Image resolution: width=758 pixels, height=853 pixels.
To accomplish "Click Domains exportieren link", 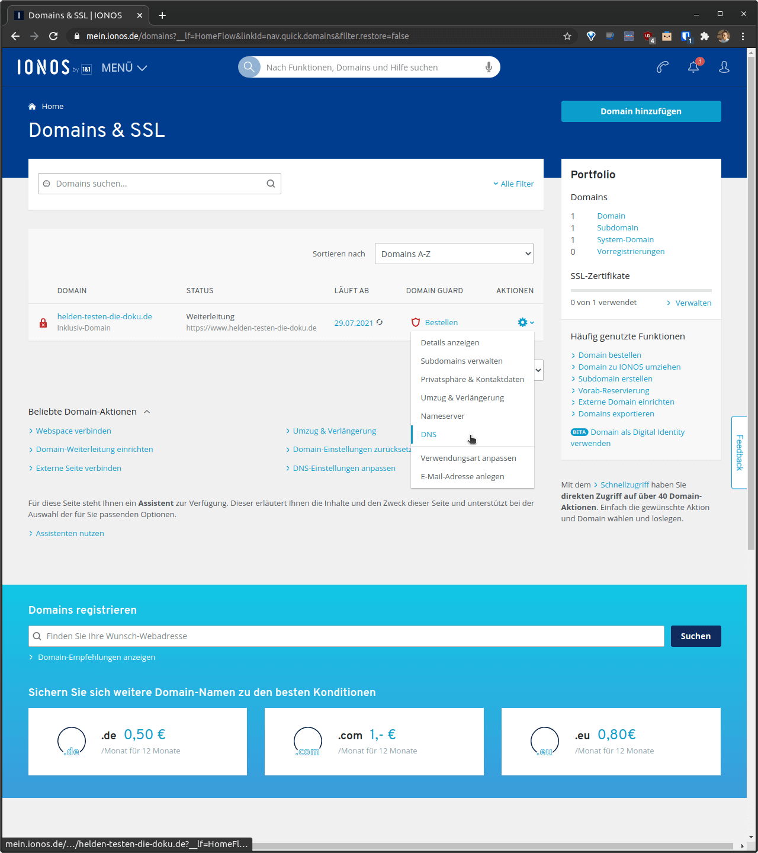I will pyautogui.click(x=616, y=413).
